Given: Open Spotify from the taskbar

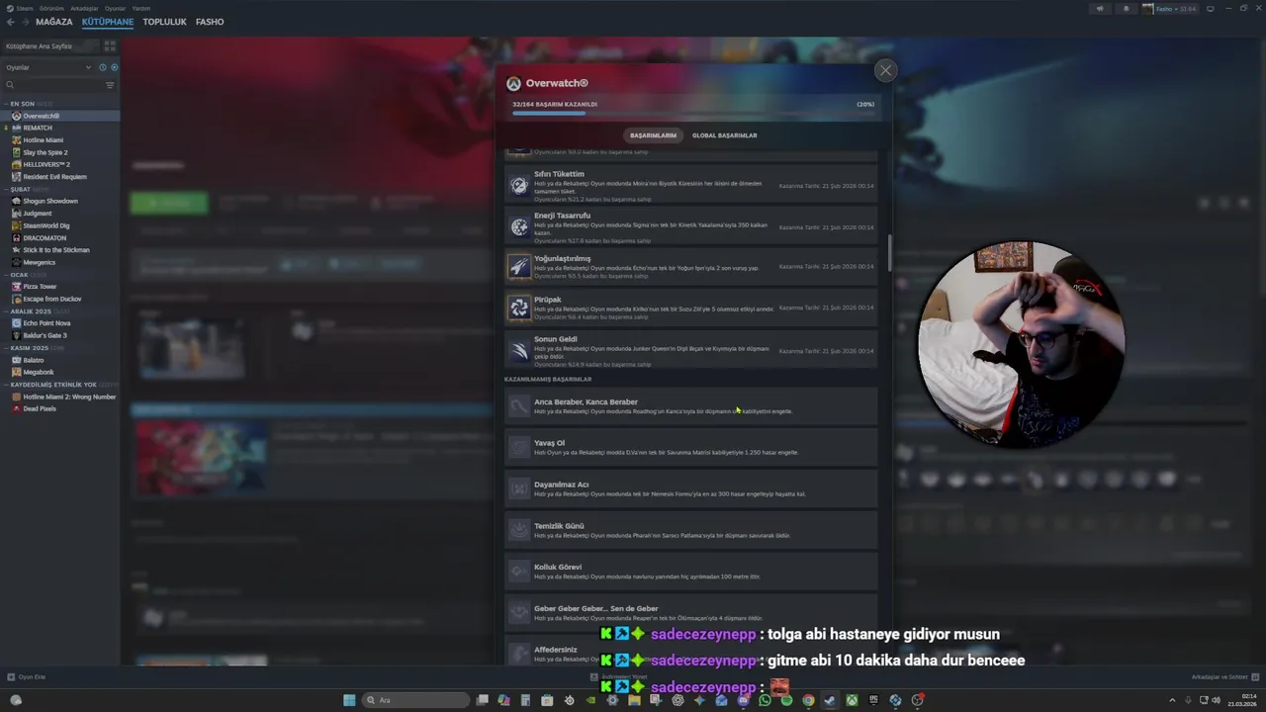Looking at the screenshot, I should [786, 700].
